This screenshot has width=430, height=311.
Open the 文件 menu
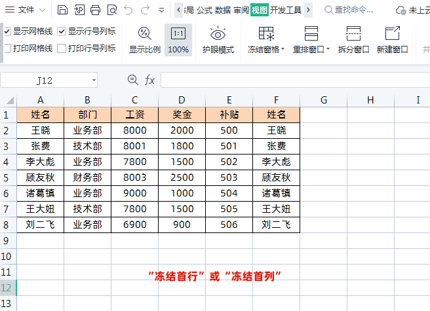25,10
